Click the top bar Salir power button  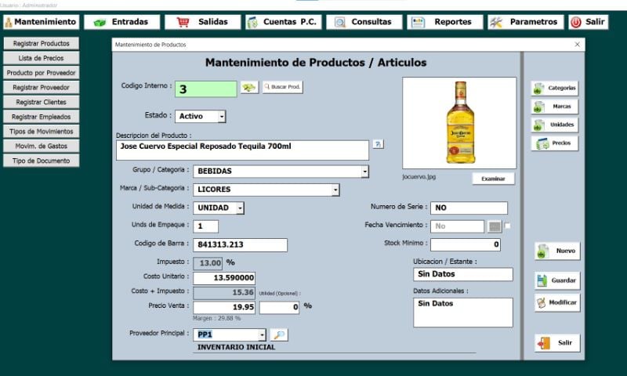[x=589, y=22]
